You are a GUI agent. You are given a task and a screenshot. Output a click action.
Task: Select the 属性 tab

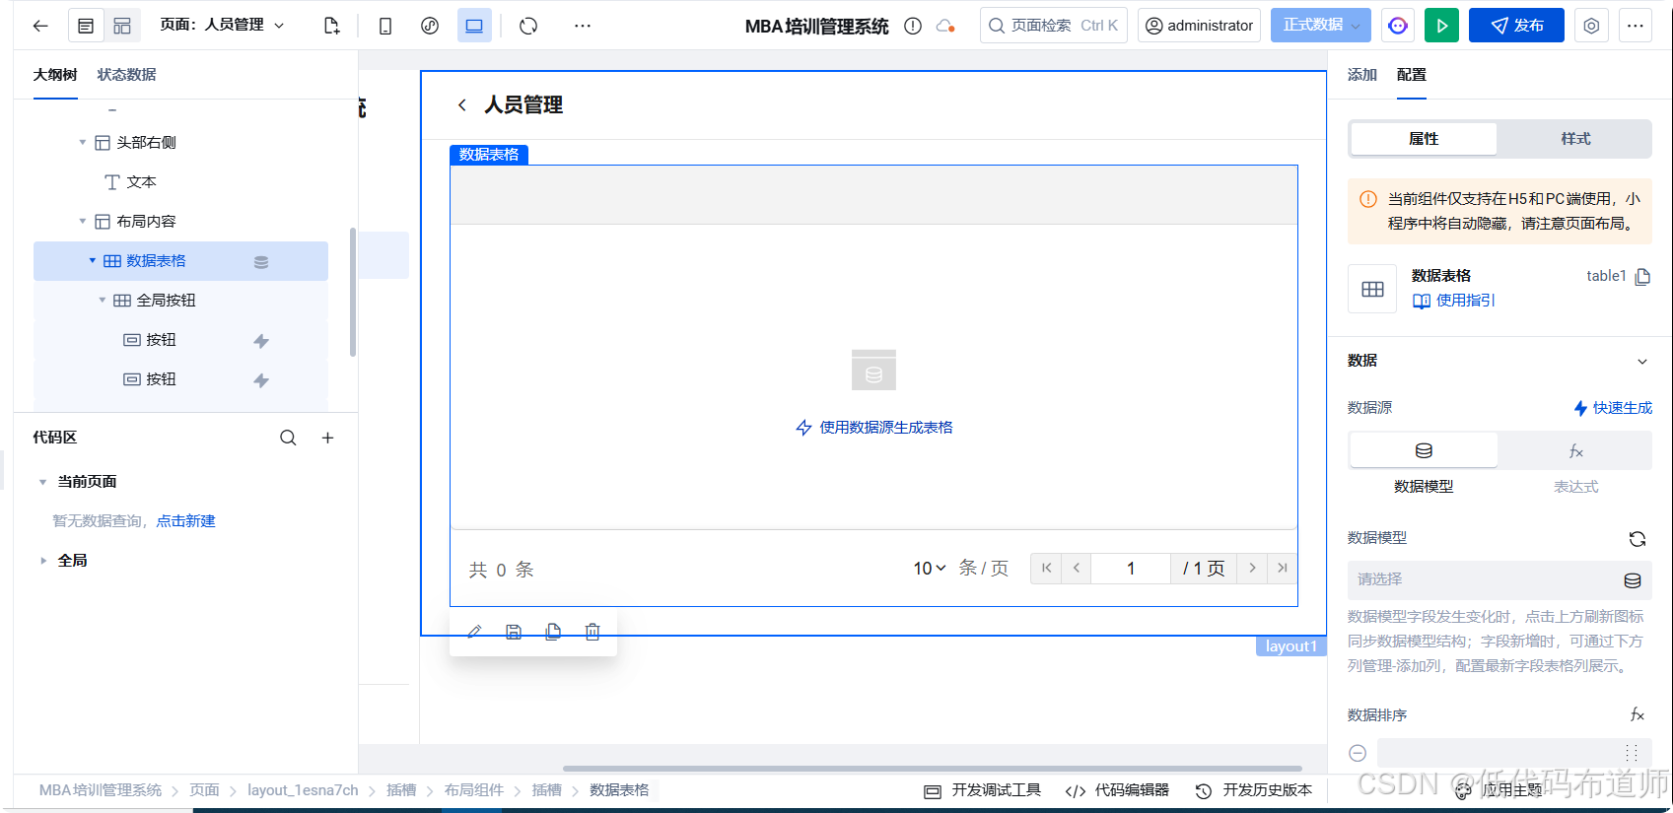1424,139
